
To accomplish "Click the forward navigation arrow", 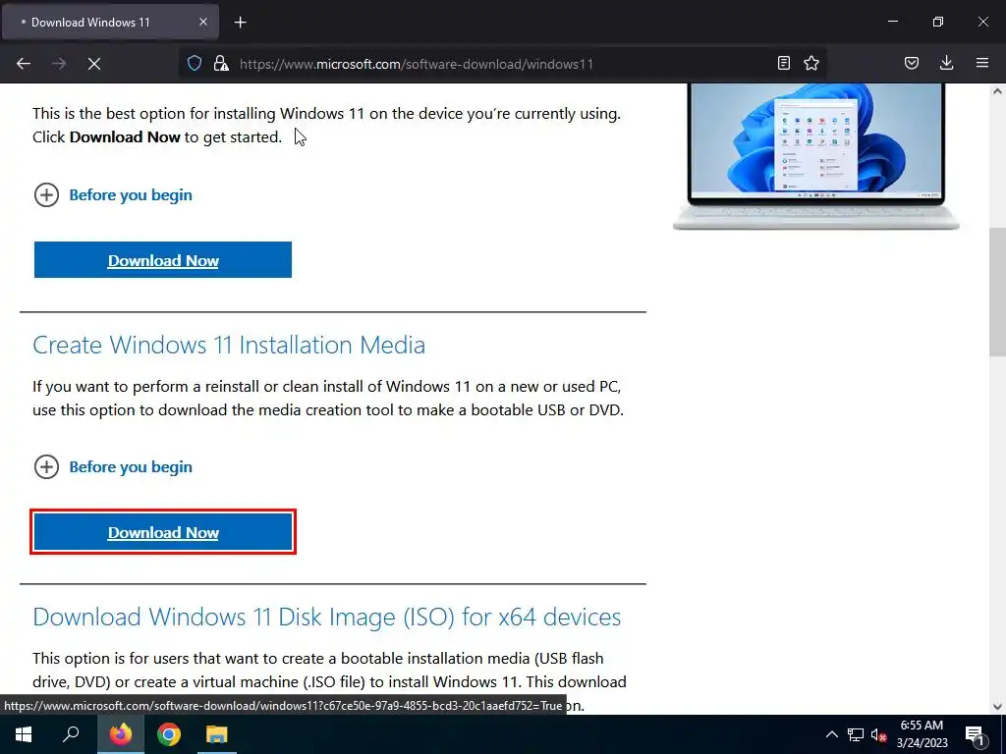I will pos(59,64).
